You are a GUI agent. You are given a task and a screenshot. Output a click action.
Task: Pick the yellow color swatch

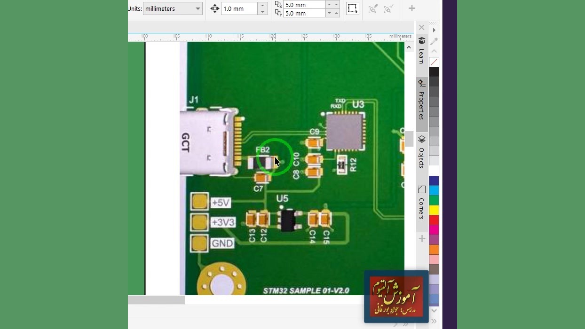pyautogui.click(x=434, y=210)
